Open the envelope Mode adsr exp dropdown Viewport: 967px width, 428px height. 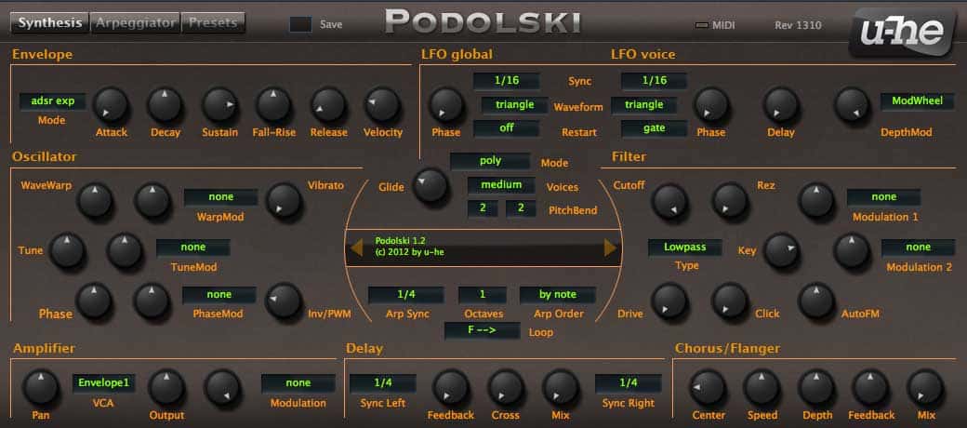(52, 101)
